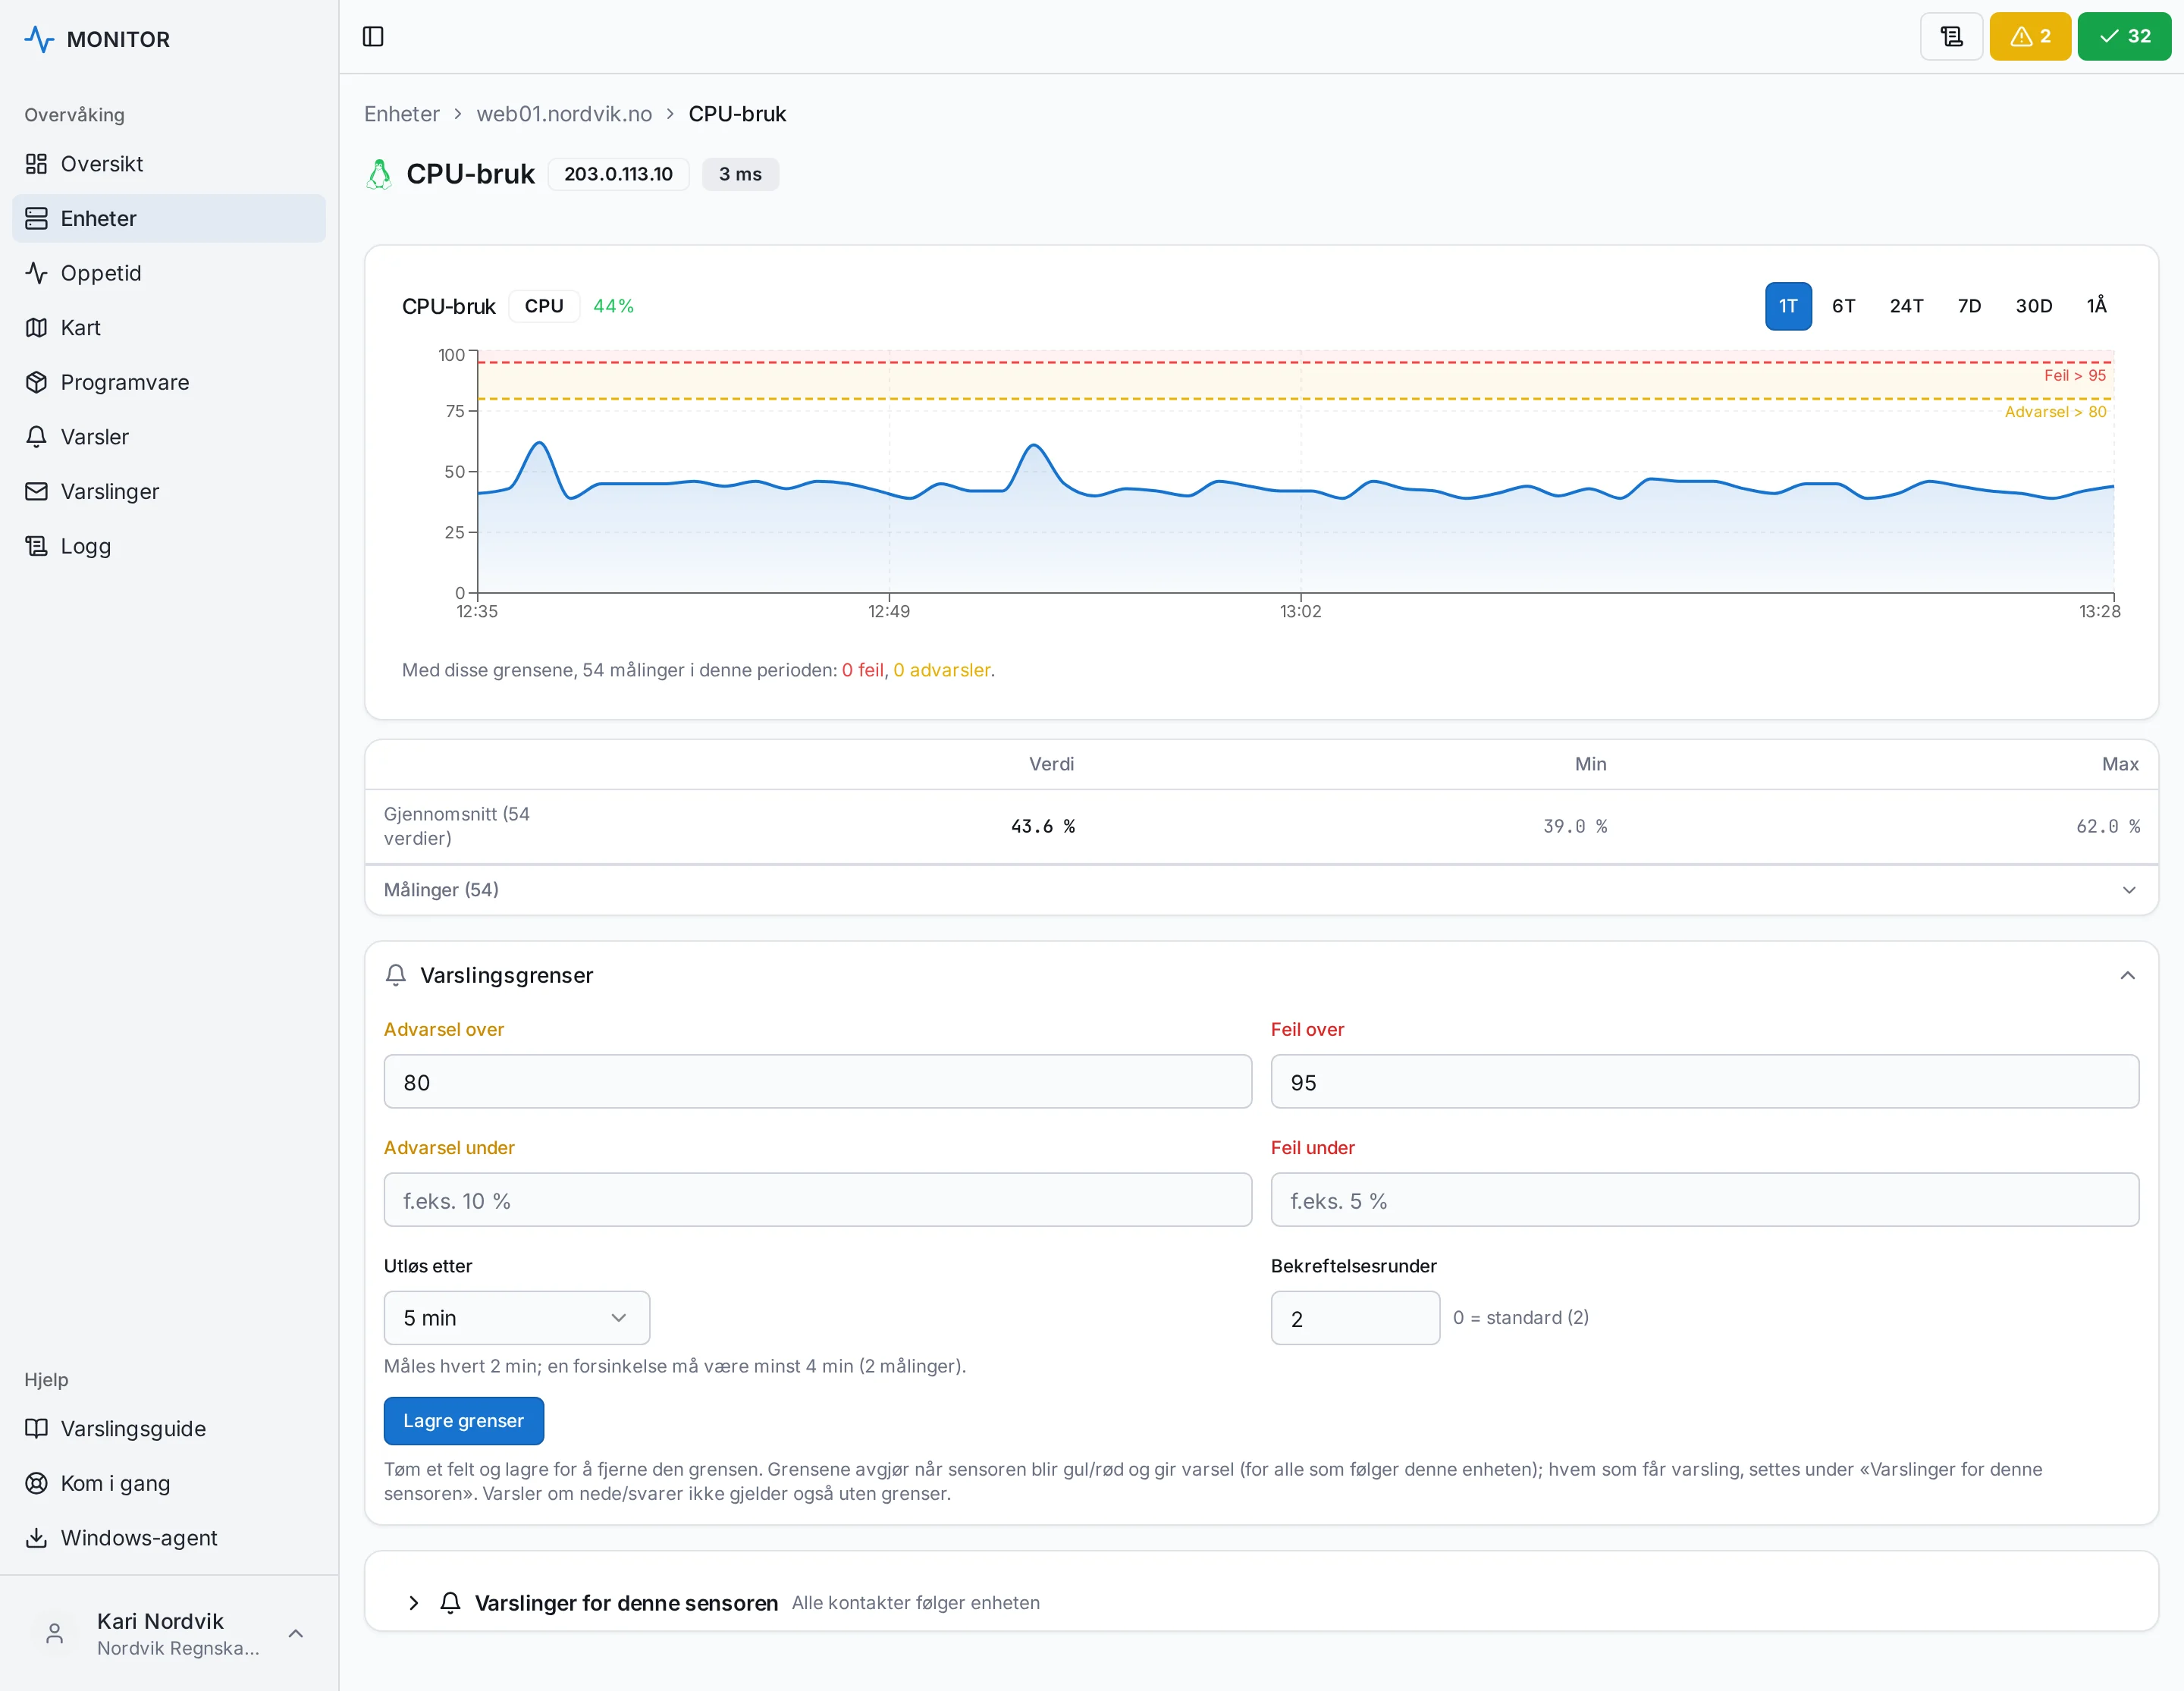Click the Oversikt dashboard icon
Screen dimensions: 2184x1691
pos(37,164)
